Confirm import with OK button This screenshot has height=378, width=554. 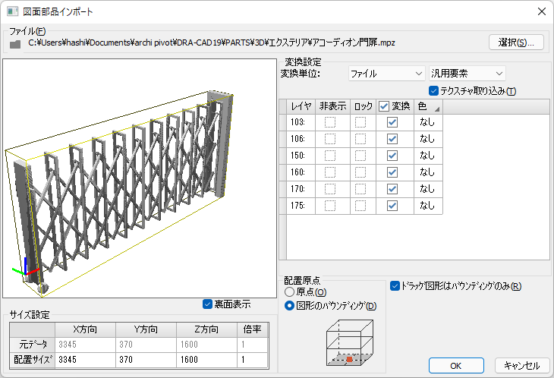click(455, 366)
